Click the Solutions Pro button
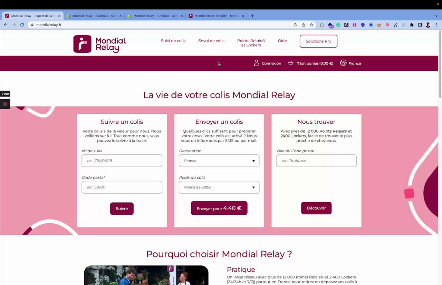Viewport: 442px width, 285px height. (318, 41)
